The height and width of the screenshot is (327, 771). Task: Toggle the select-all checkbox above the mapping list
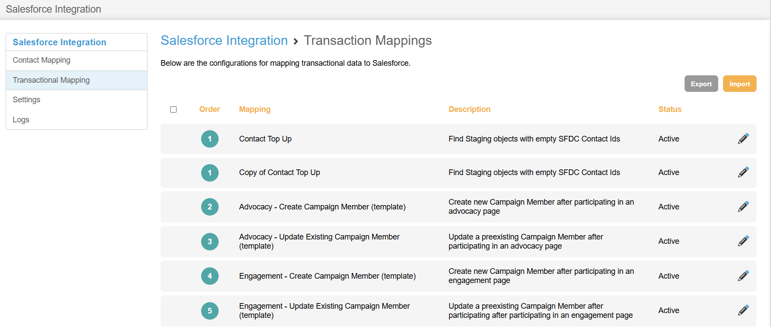coord(173,109)
